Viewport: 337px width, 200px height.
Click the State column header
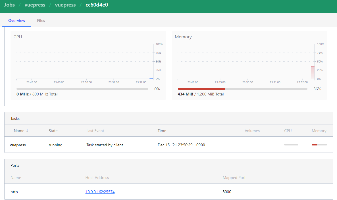click(53, 131)
